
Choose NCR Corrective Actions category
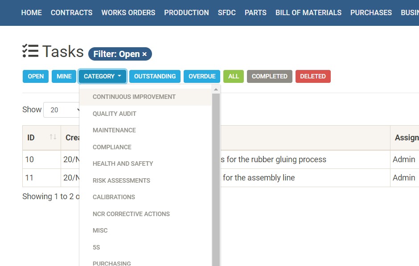coord(131,214)
